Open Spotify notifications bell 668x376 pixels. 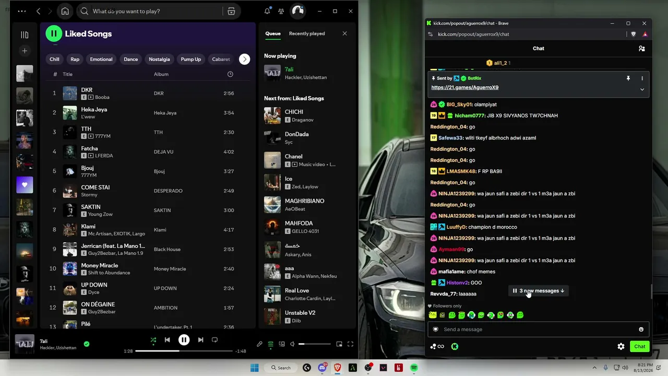coord(267,11)
